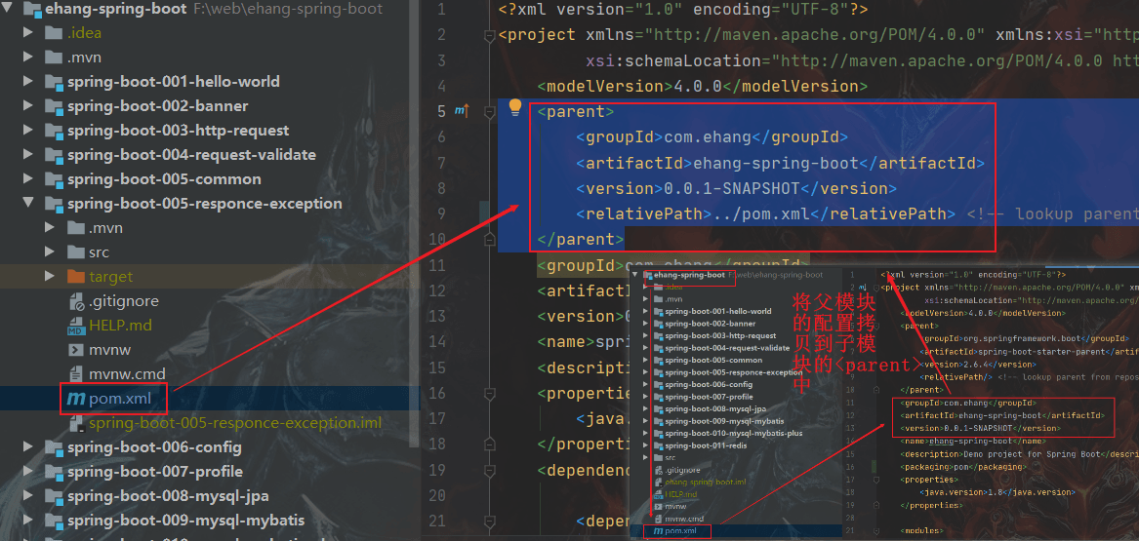Select the selected pom.xml file row
This screenshot has width=1139, height=541.
click(210, 398)
